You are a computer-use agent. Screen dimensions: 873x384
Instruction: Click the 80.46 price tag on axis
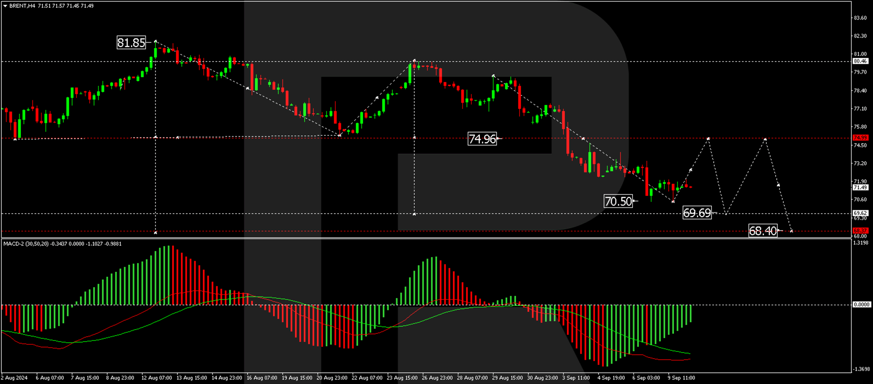(860, 61)
